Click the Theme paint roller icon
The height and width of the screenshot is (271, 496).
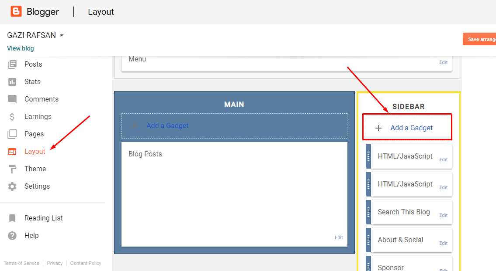click(12, 169)
